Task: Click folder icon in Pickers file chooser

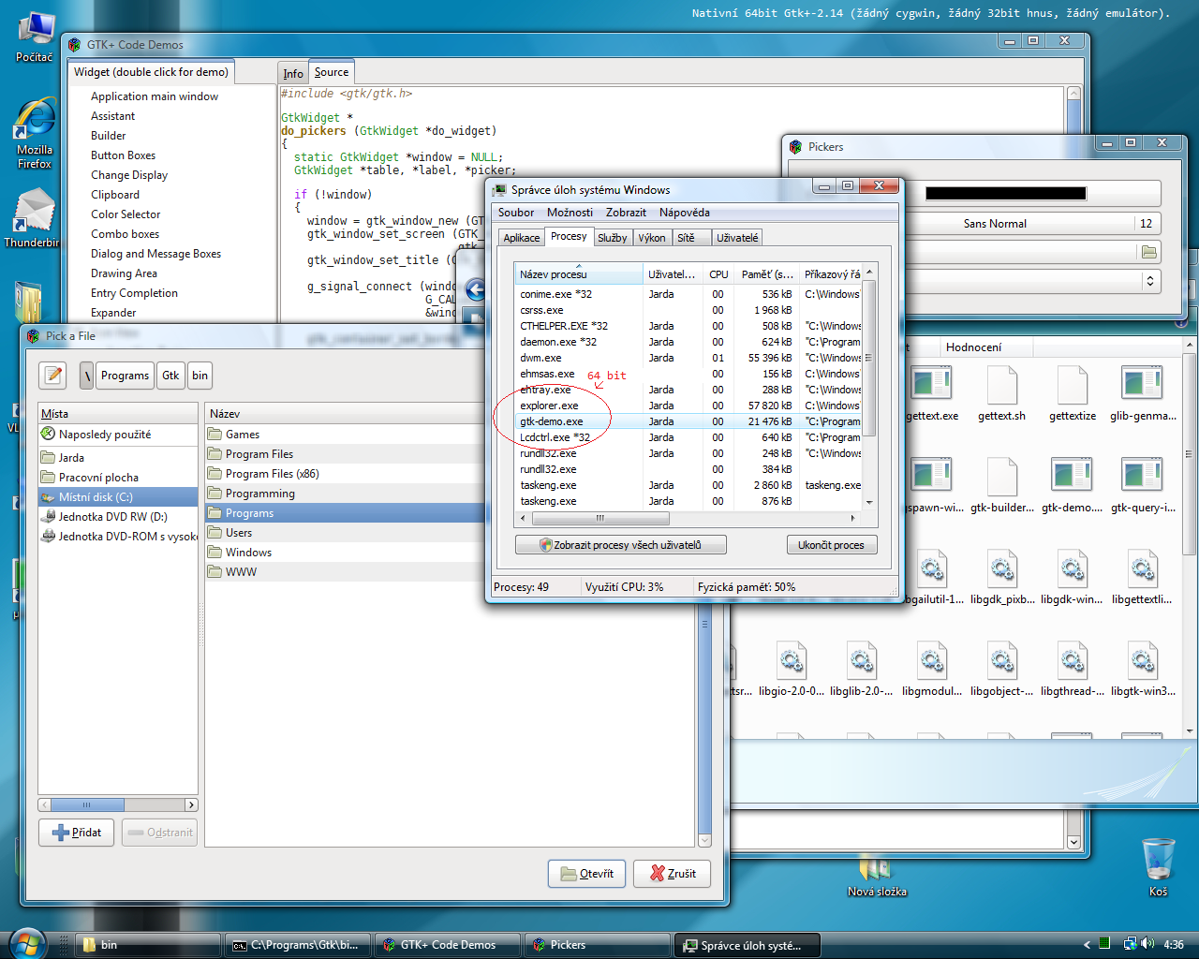Action: pos(1149,252)
